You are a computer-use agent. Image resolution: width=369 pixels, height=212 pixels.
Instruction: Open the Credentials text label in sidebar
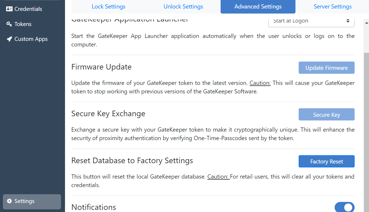pyautogui.click(x=28, y=9)
